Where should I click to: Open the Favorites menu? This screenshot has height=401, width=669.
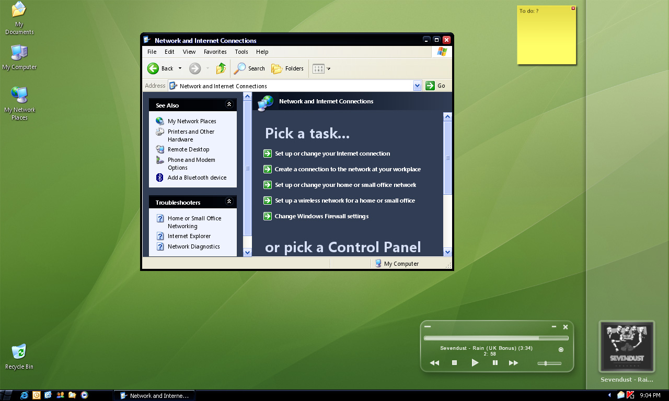point(215,52)
